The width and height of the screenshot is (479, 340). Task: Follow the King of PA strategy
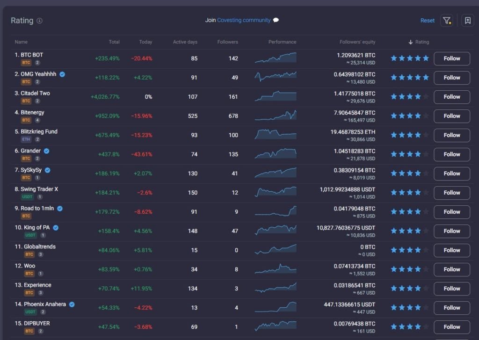point(452,231)
